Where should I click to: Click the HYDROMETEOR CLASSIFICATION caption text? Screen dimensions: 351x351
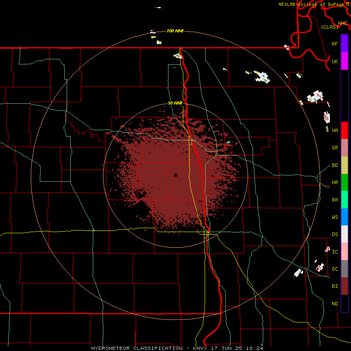(x=137, y=348)
